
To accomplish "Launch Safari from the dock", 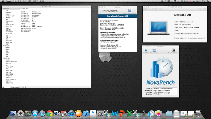I will [42, 113].
